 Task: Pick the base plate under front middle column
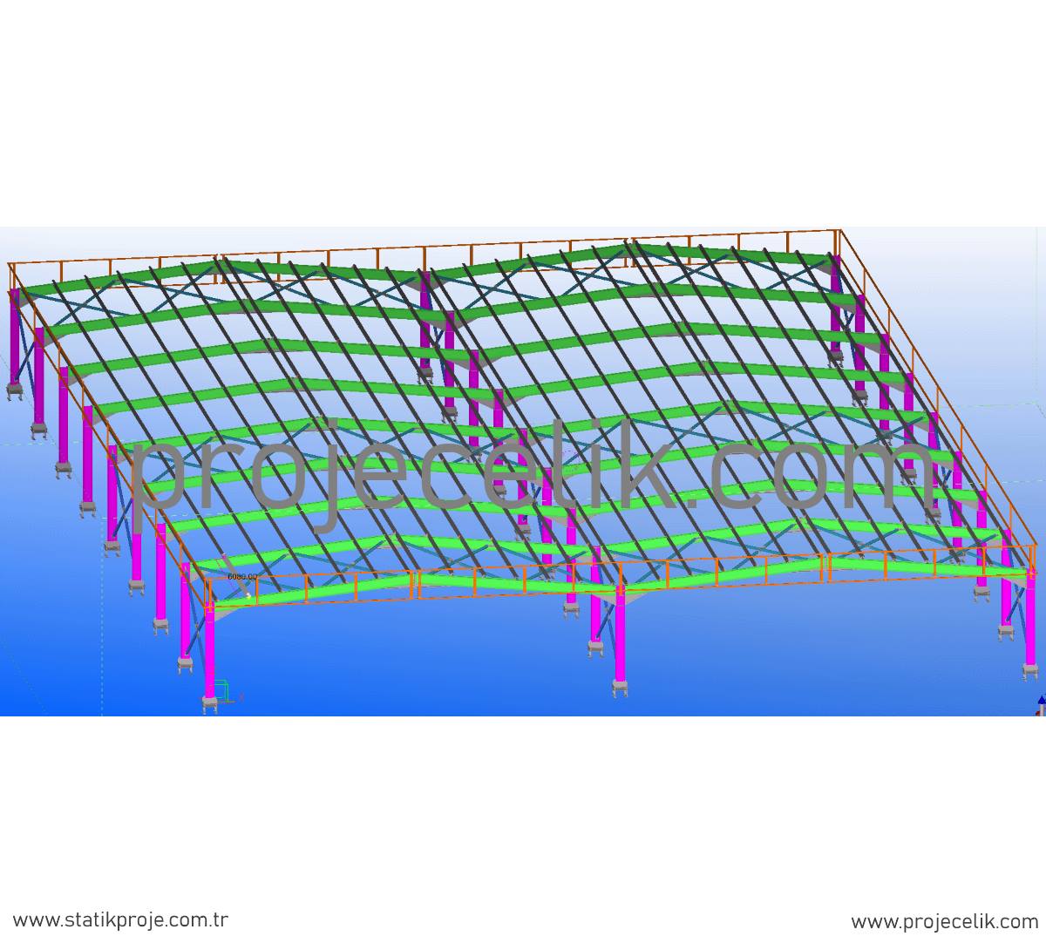(x=620, y=689)
